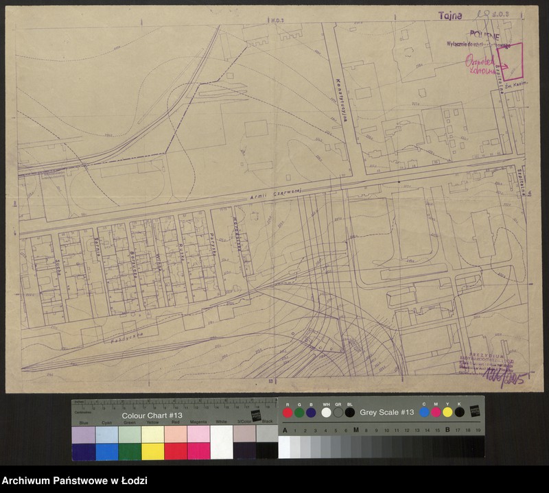This screenshot has height=493, width=549.
Task: Click the magenta outlined rectangle on map
Action: (509, 61)
